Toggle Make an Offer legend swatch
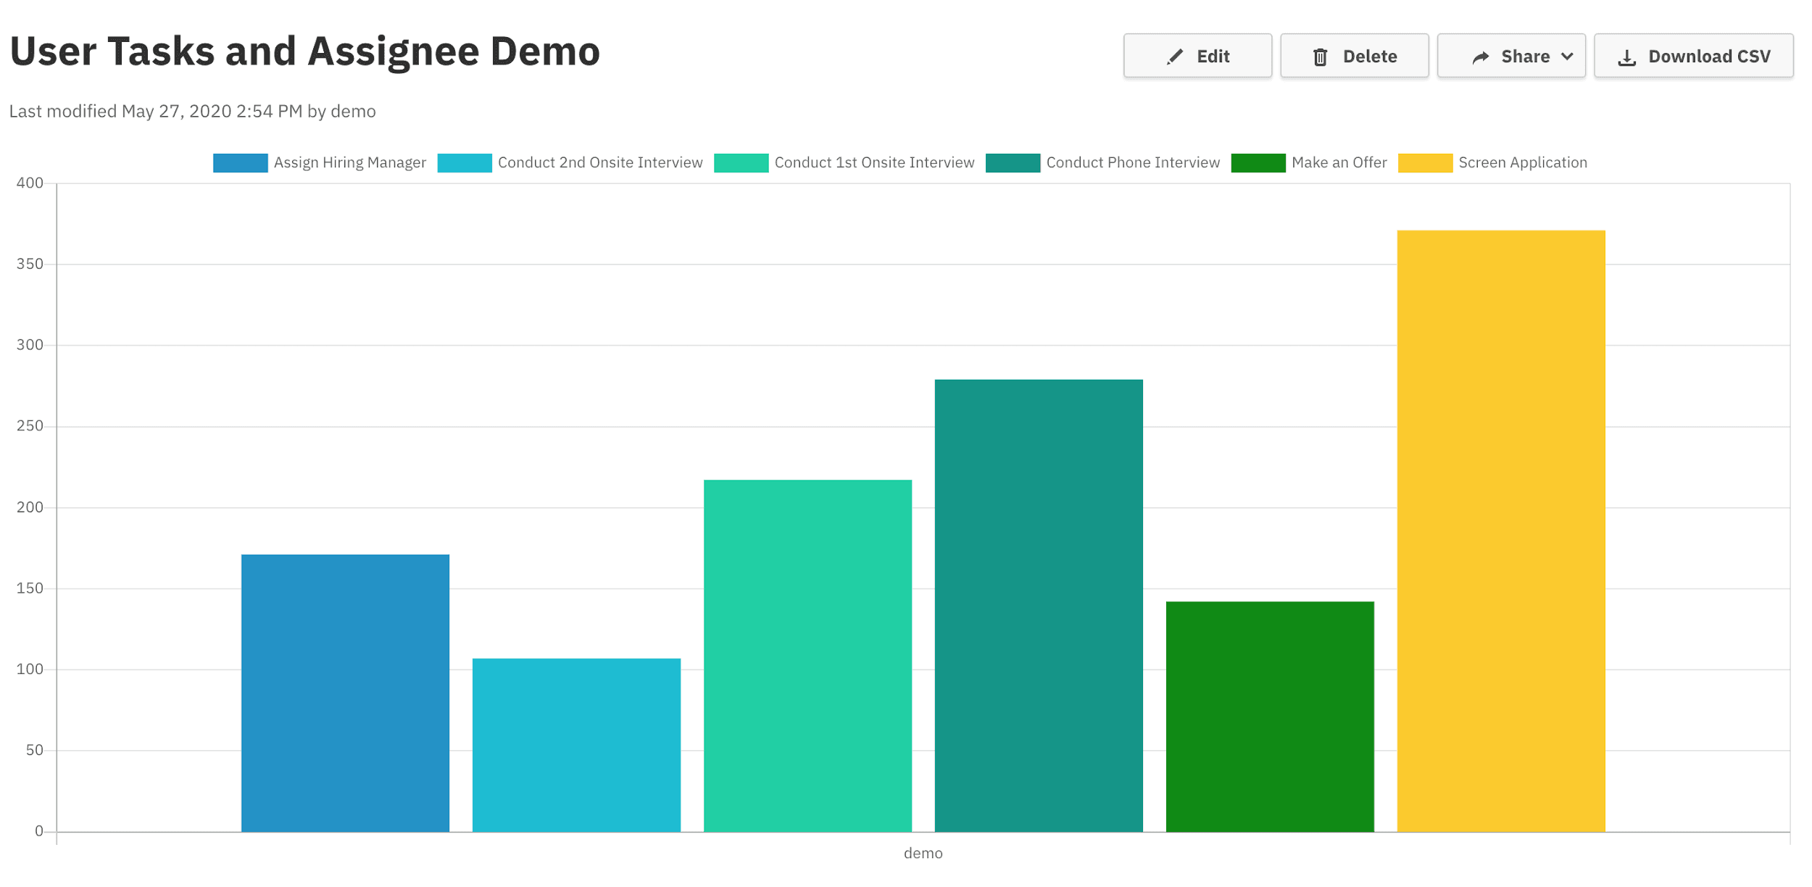 pyautogui.click(x=1258, y=163)
